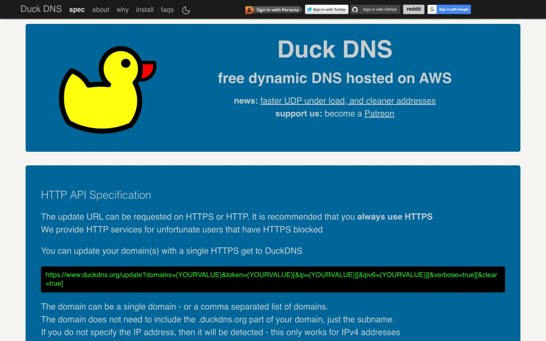Click 'free dynamic DNS hosted on AWS' tagline
Screen dimensions: 546x341
335,78
